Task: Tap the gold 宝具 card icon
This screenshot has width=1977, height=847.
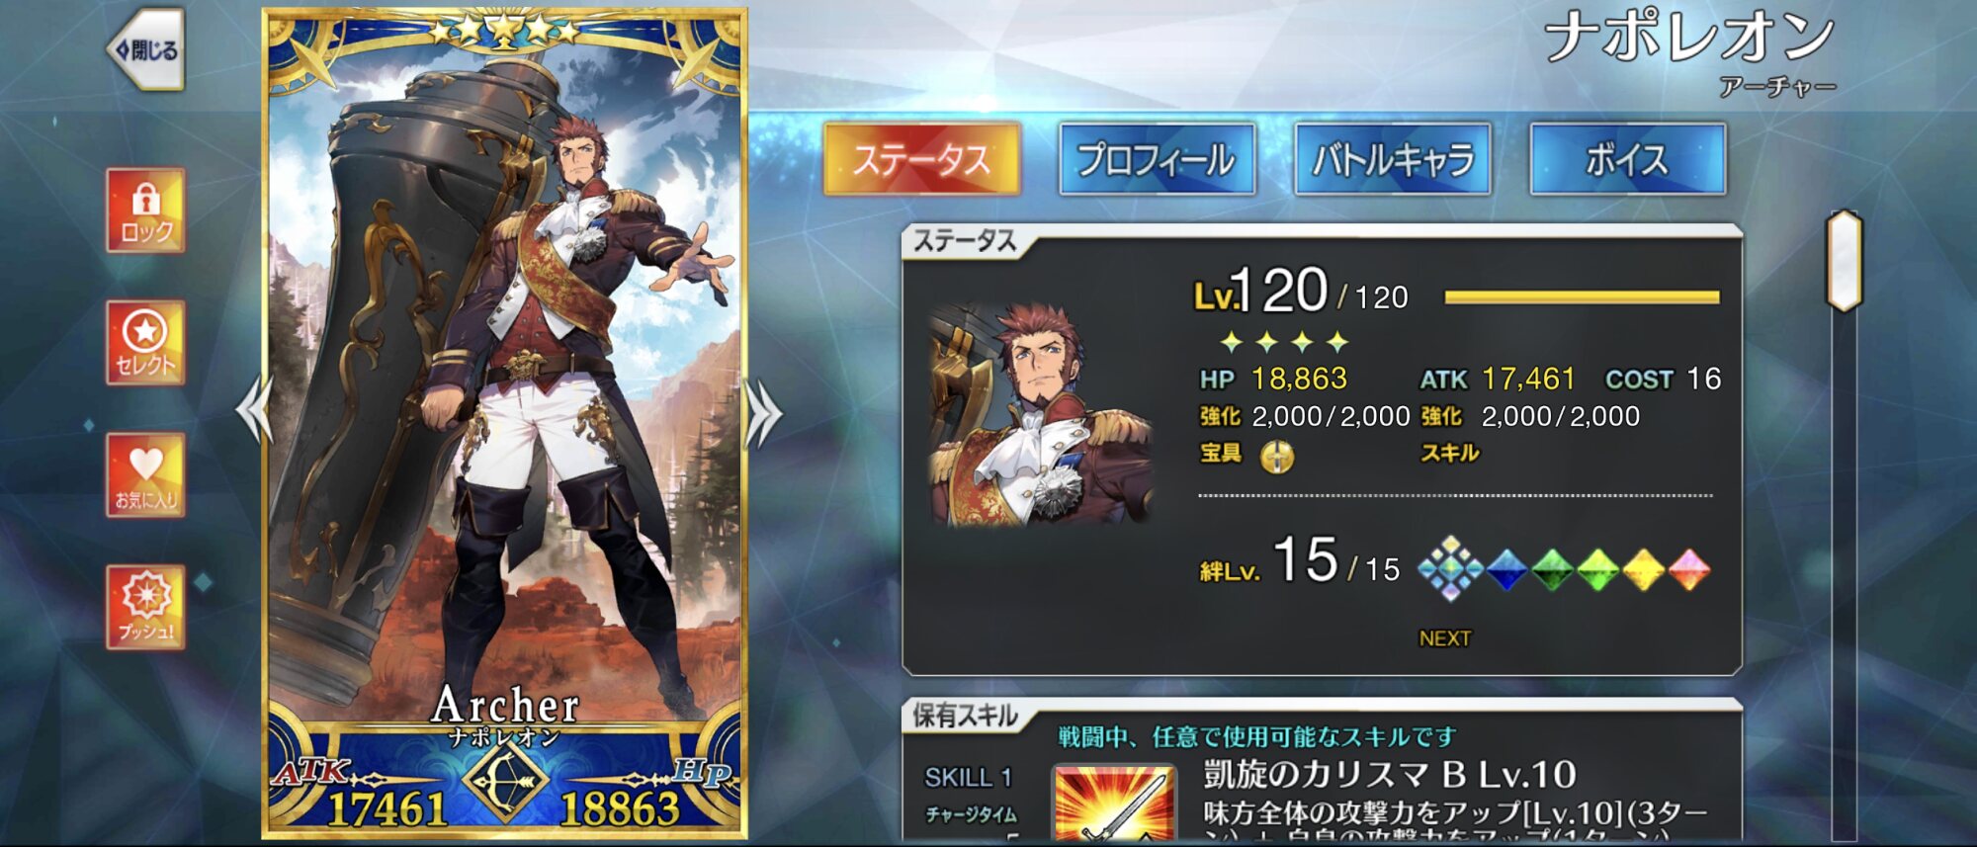Action: click(x=1277, y=457)
